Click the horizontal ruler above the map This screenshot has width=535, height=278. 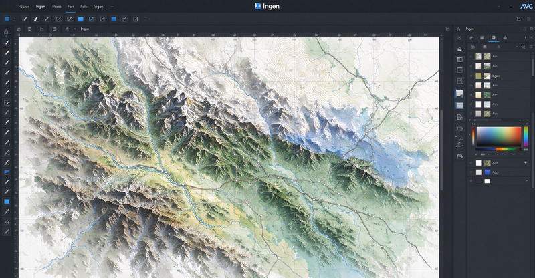(229, 35)
